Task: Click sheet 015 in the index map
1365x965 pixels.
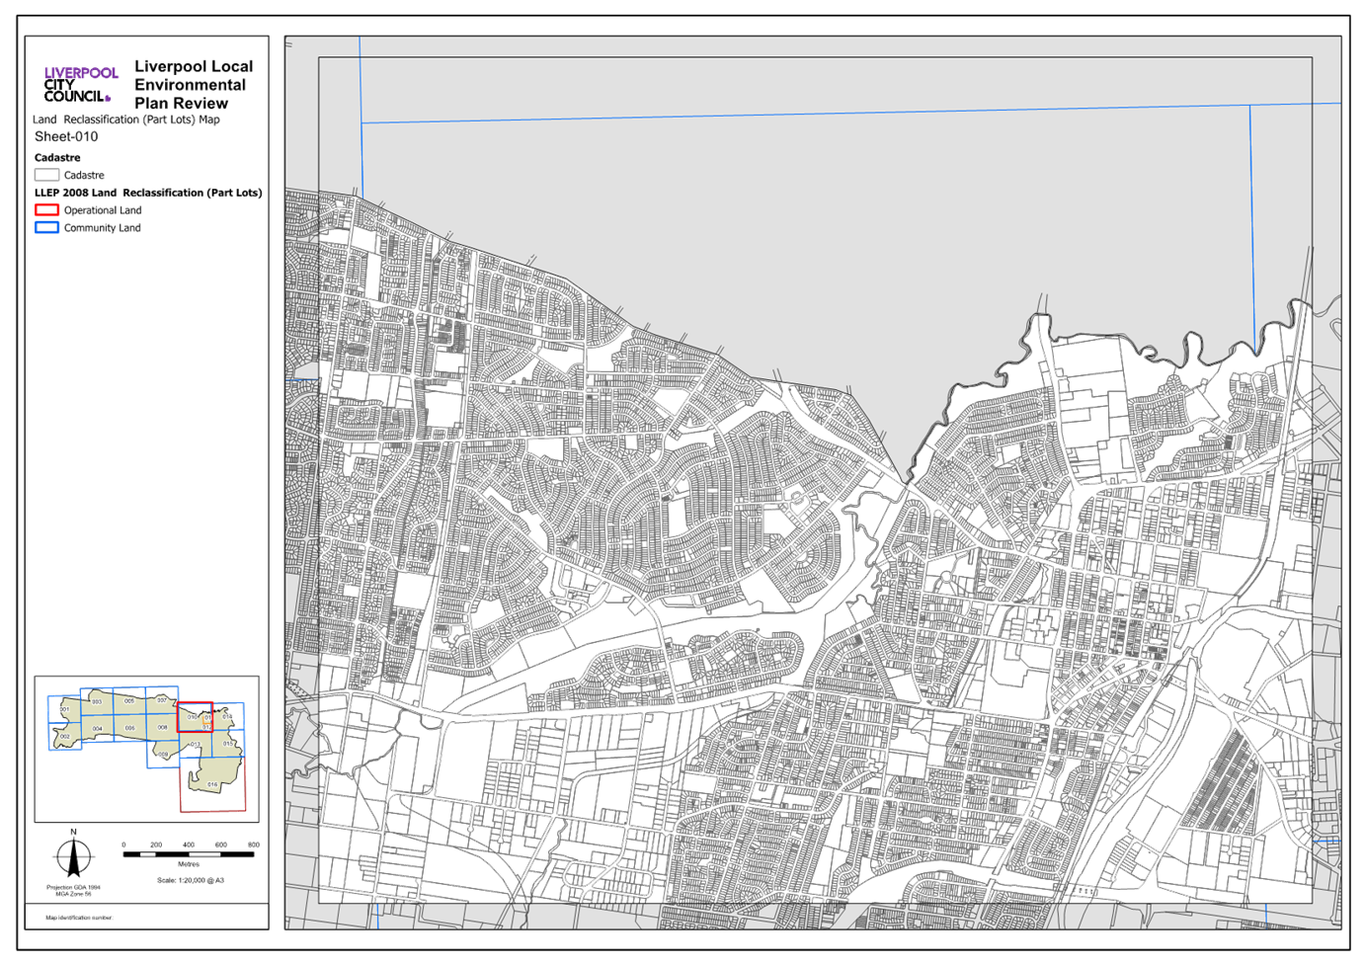Action: tap(228, 743)
